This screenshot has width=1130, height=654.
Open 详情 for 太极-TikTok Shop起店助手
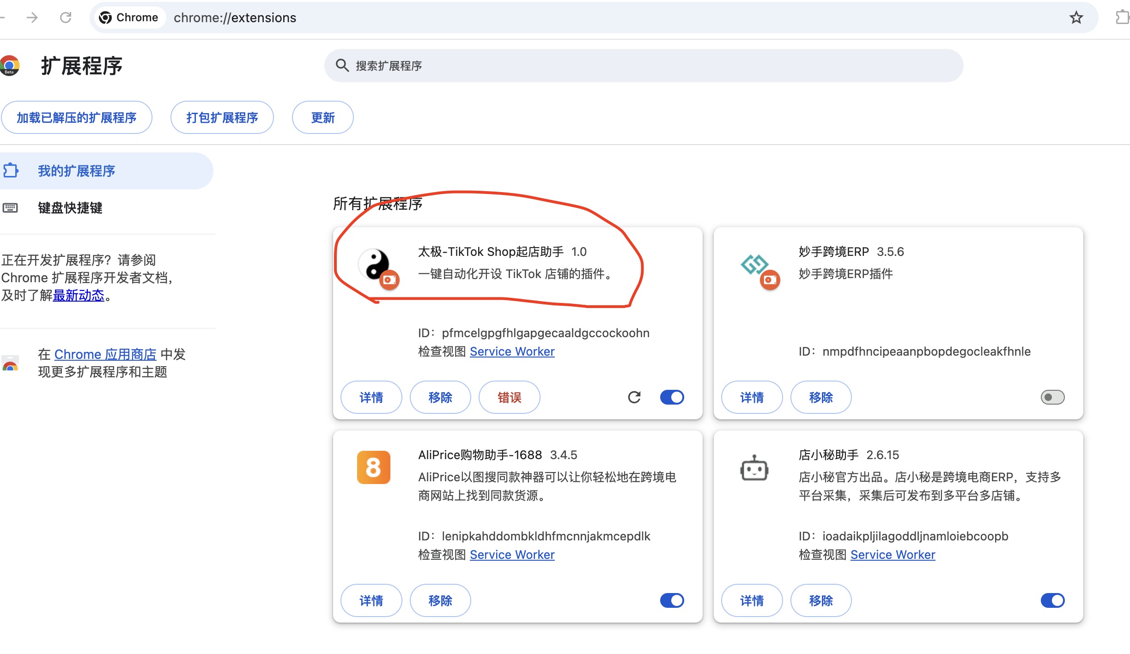[x=371, y=397]
